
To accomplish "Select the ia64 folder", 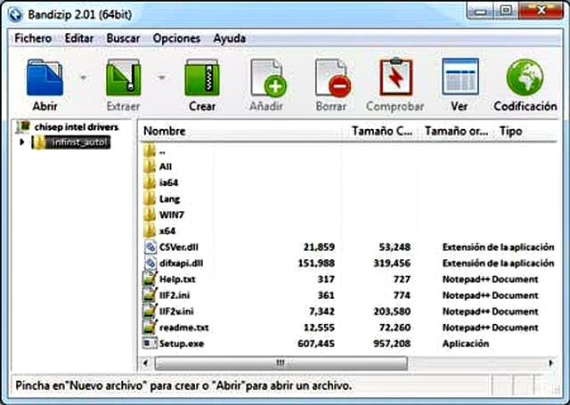I will [160, 182].
